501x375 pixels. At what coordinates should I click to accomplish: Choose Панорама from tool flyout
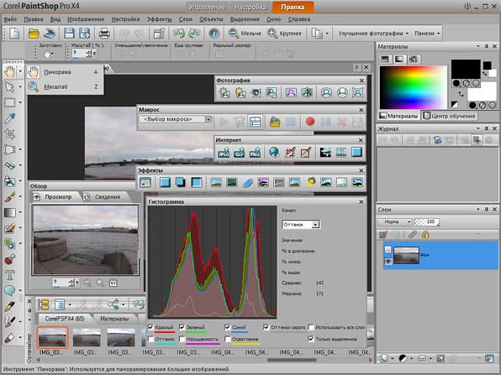65,72
